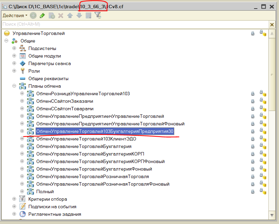Click the Sort list toolbar icon
Image resolution: width=279 pixels, height=224 pixels.
88,16
